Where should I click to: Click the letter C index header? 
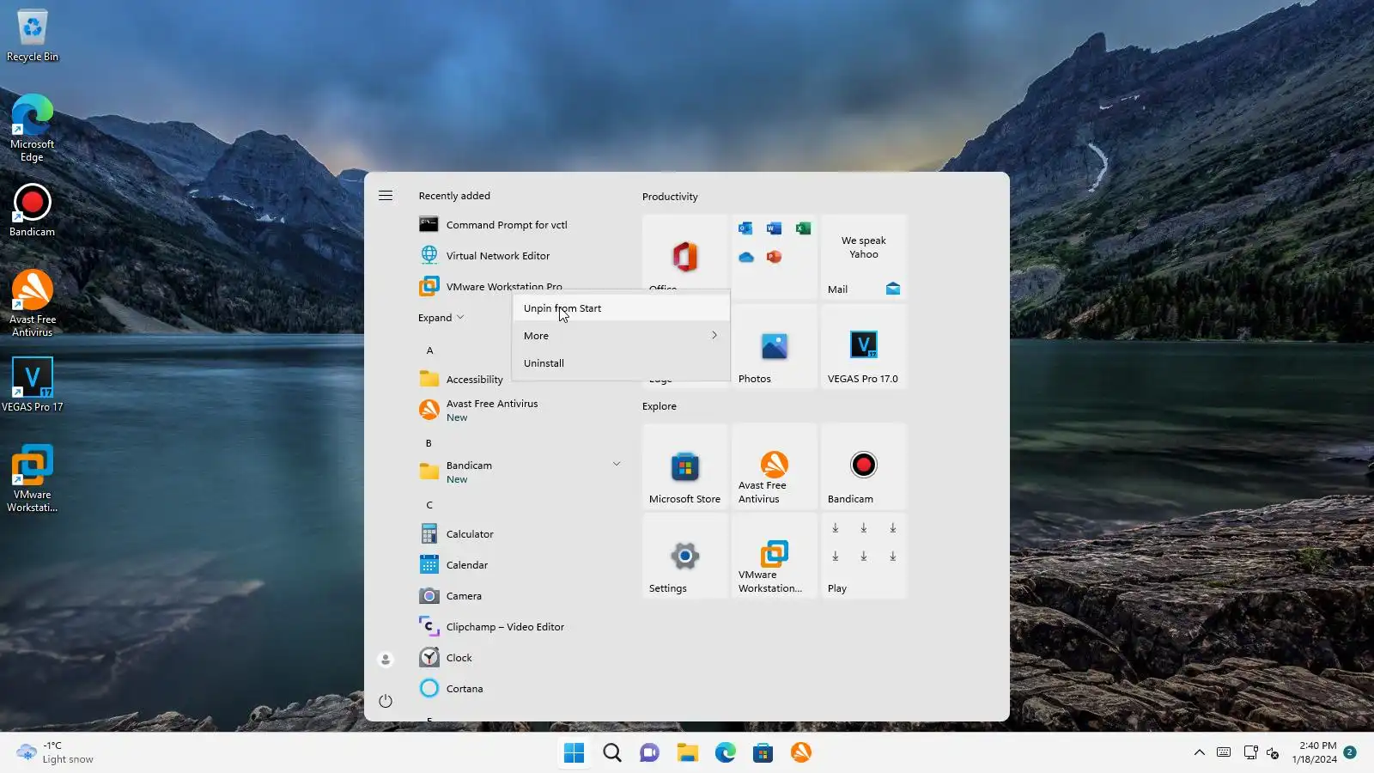(429, 505)
